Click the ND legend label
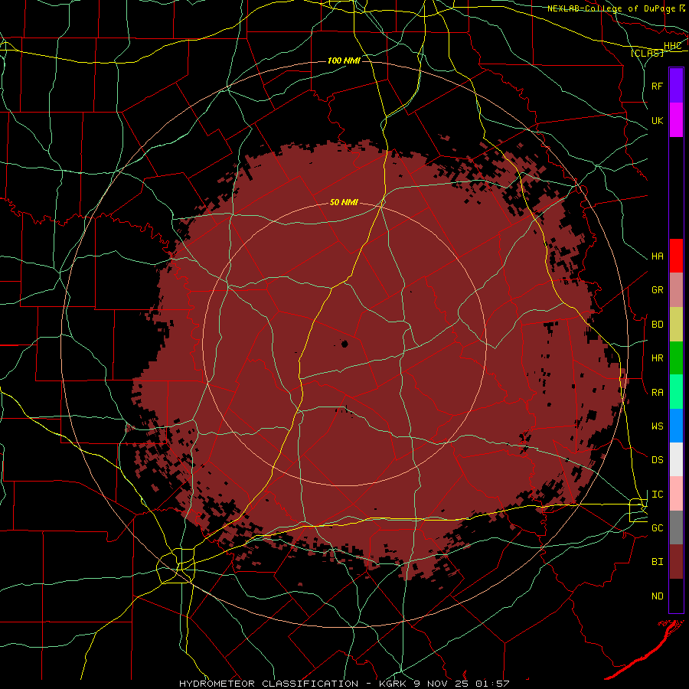 658,596
